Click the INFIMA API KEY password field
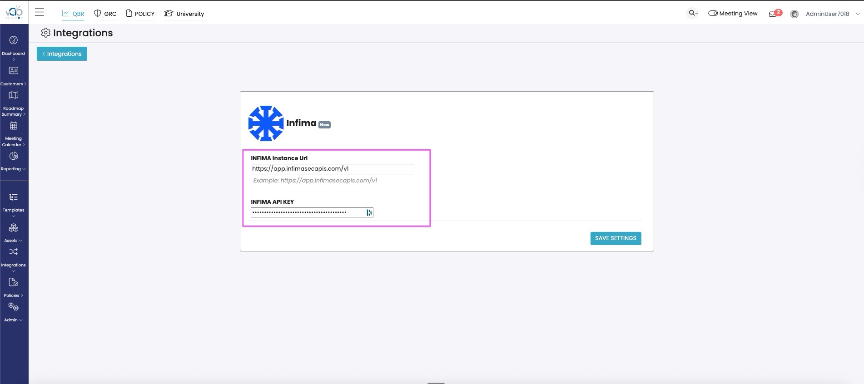Image resolution: width=864 pixels, height=384 pixels. tap(312, 212)
